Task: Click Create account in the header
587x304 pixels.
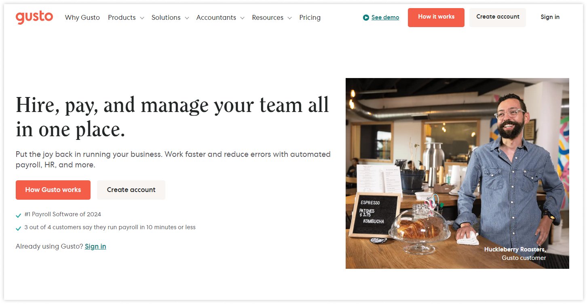Action: click(498, 17)
